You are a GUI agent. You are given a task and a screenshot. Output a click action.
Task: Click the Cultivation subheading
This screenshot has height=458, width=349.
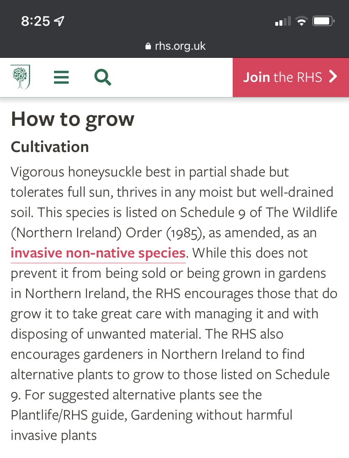50,146
